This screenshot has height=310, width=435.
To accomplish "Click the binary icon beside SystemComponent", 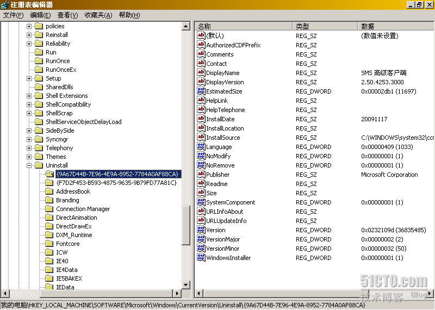I will click(x=201, y=202).
